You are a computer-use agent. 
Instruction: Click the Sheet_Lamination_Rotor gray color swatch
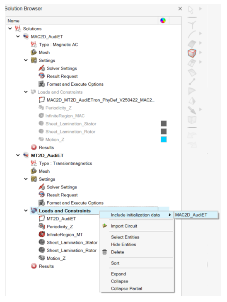[164, 132]
